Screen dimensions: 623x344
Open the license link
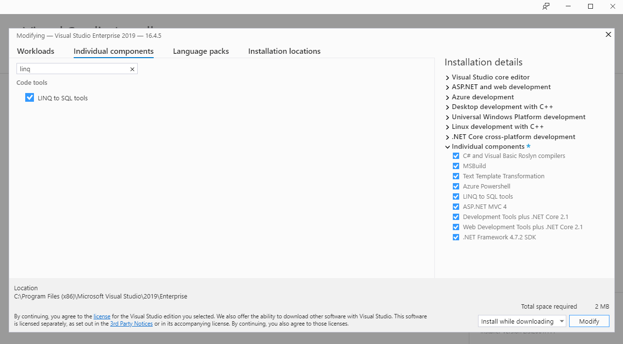102,316
